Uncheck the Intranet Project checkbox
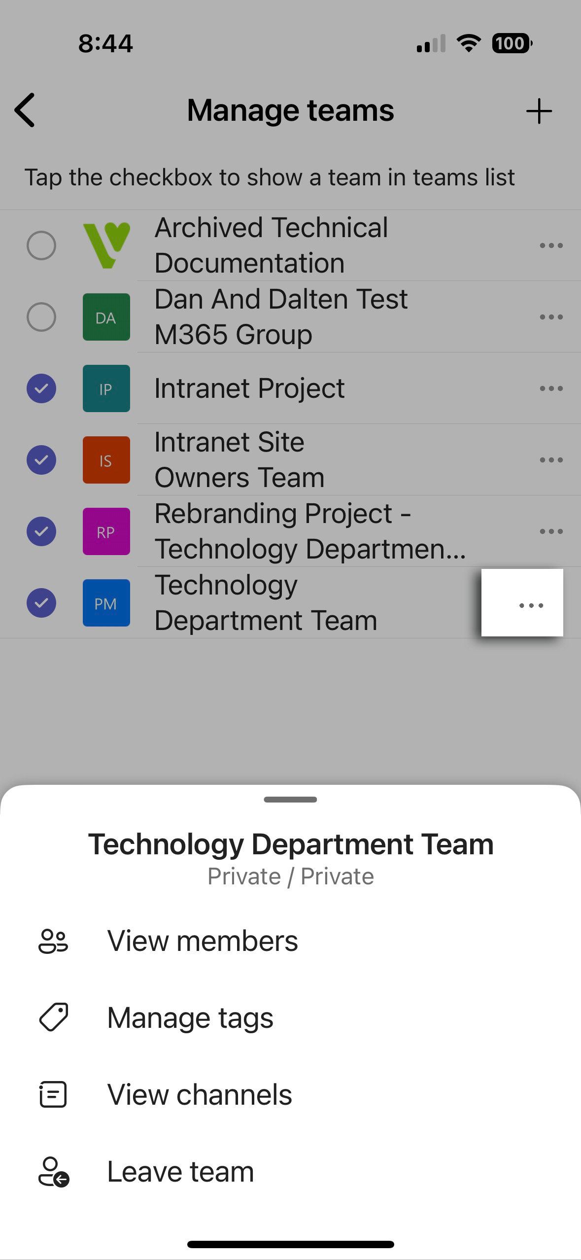 [x=41, y=388]
